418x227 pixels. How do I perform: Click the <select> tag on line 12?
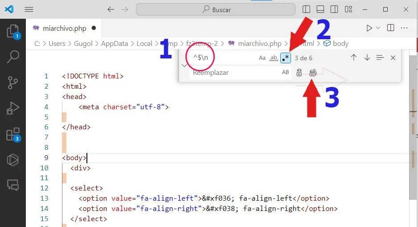[x=86, y=188]
